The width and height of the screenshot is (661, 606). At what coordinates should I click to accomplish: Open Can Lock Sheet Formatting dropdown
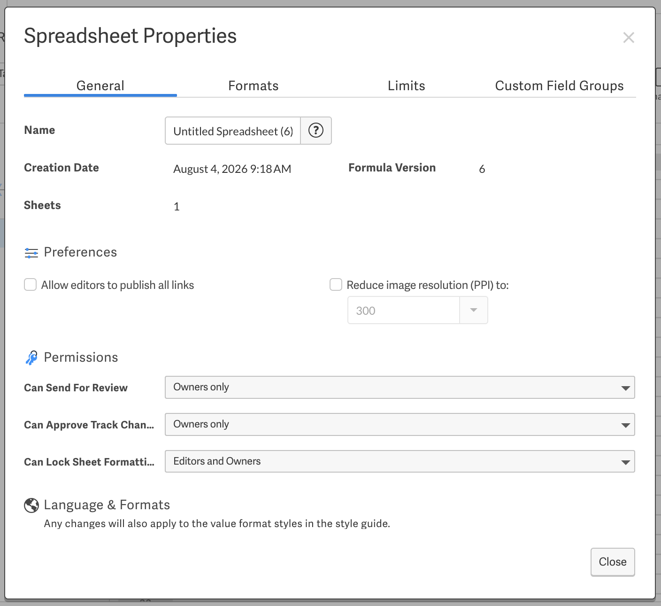coord(400,461)
